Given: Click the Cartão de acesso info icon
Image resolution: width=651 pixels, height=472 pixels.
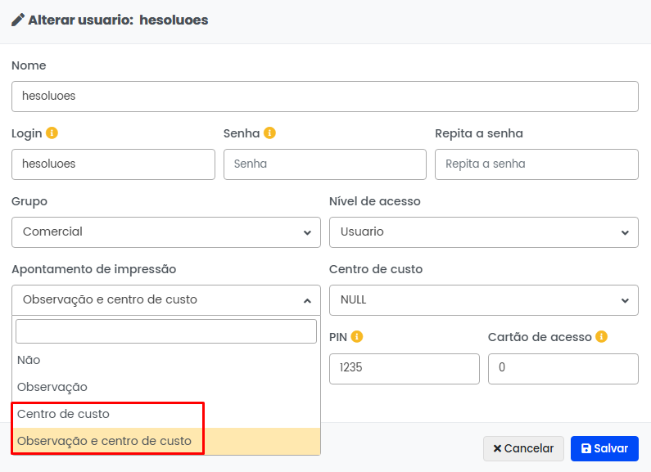Looking at the screenshot, I should click(x=601, y=337).
